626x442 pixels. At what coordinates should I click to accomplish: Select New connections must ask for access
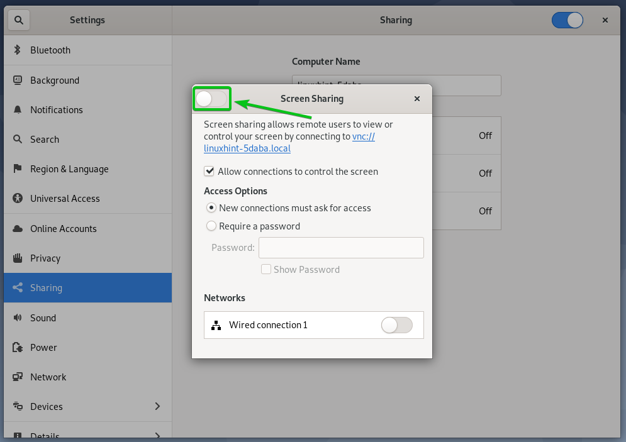pyautogui.click(x=211, y=208)
